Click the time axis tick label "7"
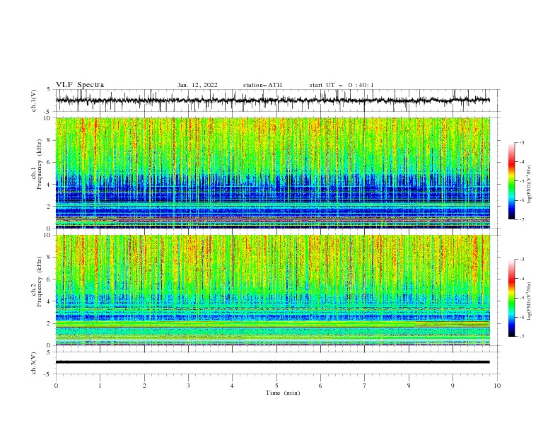 pyautogui.click(x=365, y=386)
